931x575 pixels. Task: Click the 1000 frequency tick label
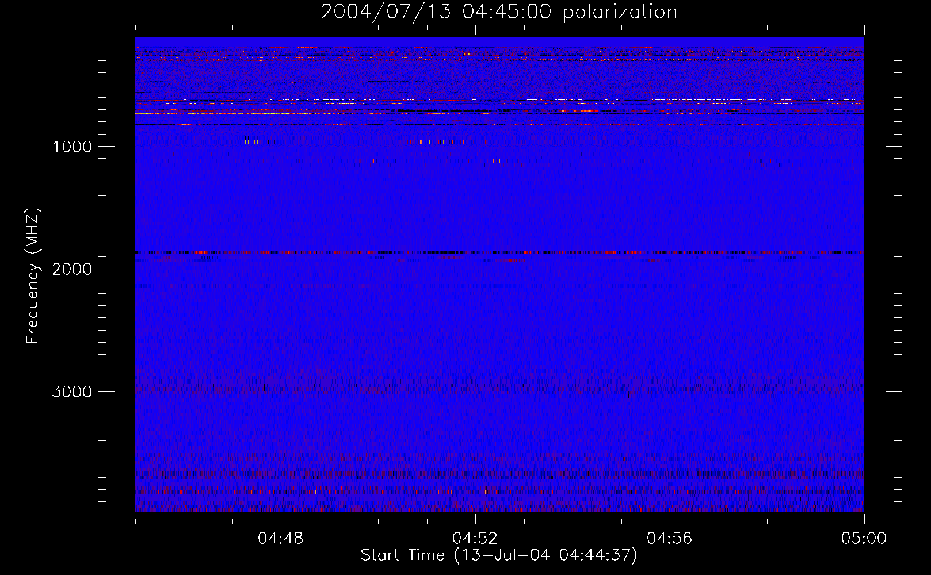(x=72, y=147)
